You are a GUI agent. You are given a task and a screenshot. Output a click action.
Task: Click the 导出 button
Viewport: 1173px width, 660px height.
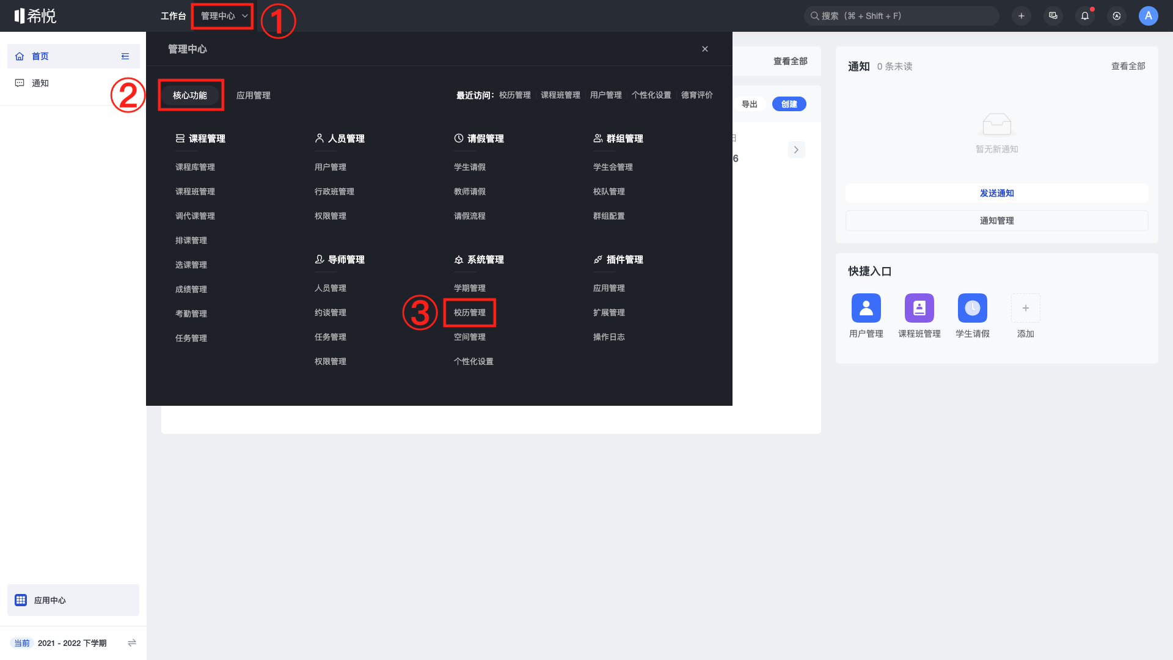coord(750,104)
